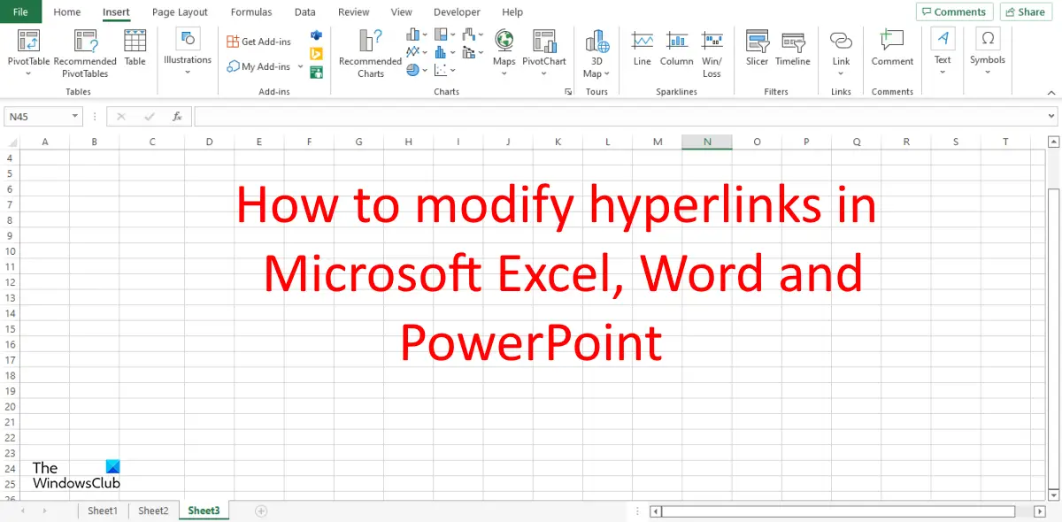Open the Name Box dropdown arrow
This screenshot has height=522, width=1062.
click(74, 116)
